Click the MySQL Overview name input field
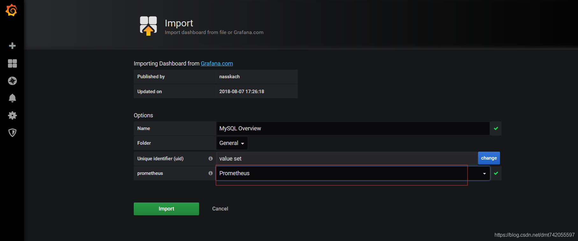 (353, 128)
